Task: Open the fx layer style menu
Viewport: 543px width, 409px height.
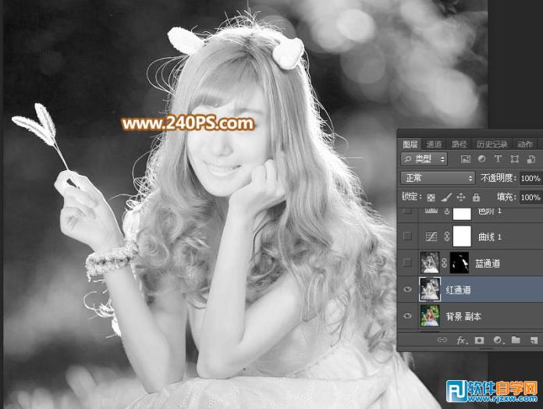Action: [461, 340]
